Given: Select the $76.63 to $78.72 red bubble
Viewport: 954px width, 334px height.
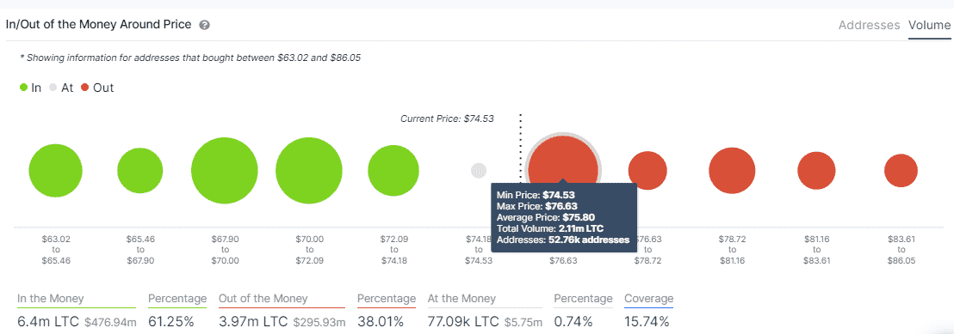Looking at the screenshot, I should coord(647,171).
